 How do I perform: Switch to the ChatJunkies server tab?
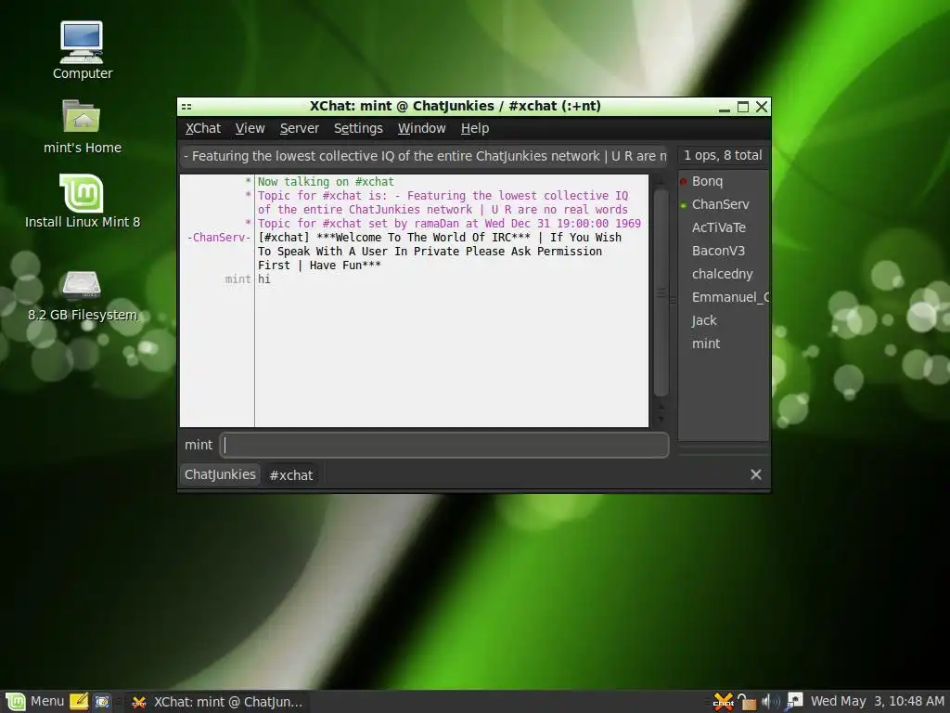click(x=220, y=474)
